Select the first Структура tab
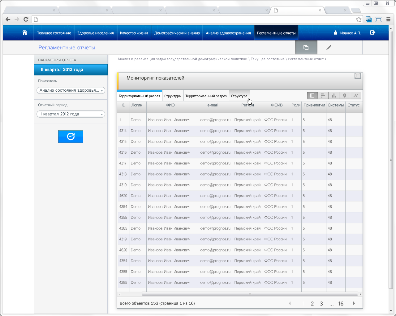396x316 pixels. pos(173,96)
